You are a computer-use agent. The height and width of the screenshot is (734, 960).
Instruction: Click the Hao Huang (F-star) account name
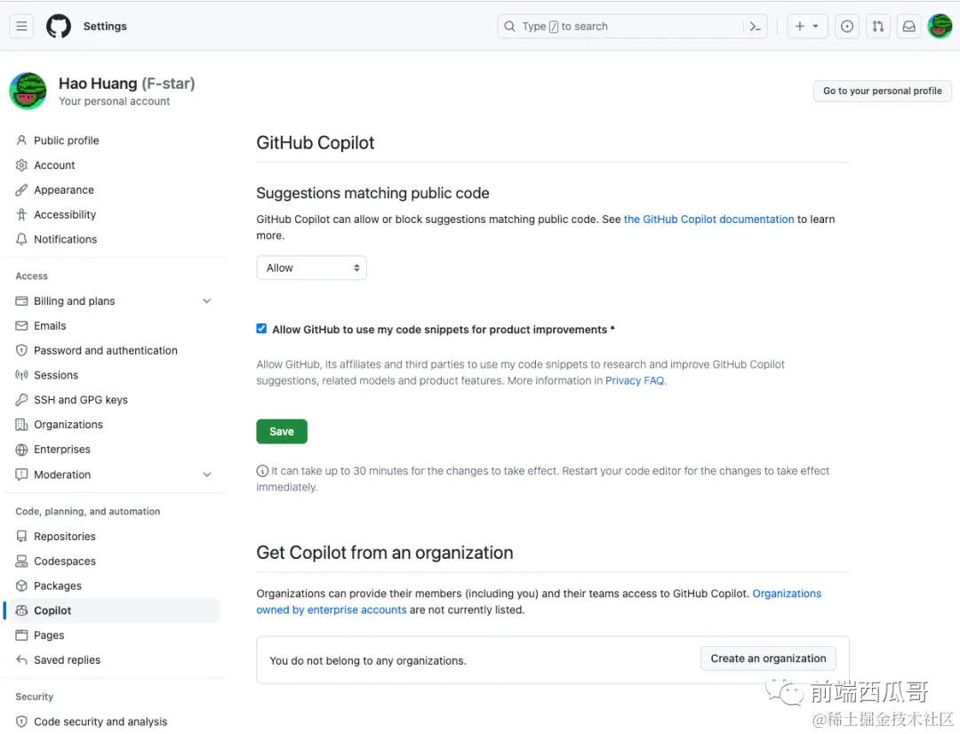(x=127, y=84)
